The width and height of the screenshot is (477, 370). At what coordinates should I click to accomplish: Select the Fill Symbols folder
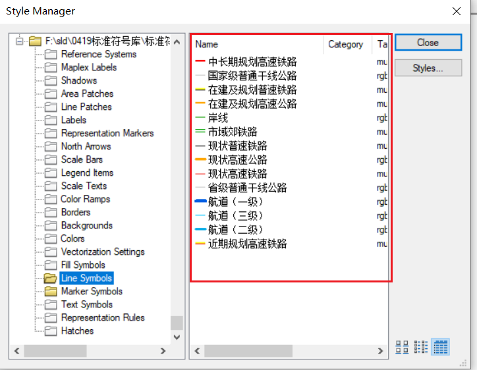(x=83, y=265)
